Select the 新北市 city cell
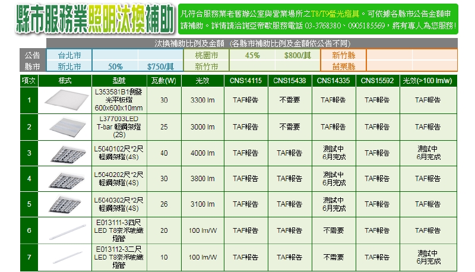This screenshot has height=272, width=475. [x=69, y=67]
